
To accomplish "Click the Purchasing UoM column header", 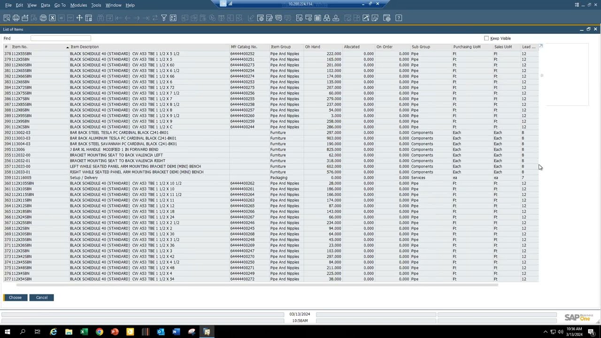I will pyautogui.click(x=467, y=47).
